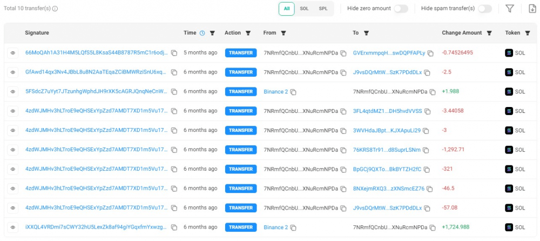Image resolution: width=540 pixels, height=241 pixels.
Task: Copy To address J9vsDQrMtW in the -2.5 row
Action: point(427,72)
